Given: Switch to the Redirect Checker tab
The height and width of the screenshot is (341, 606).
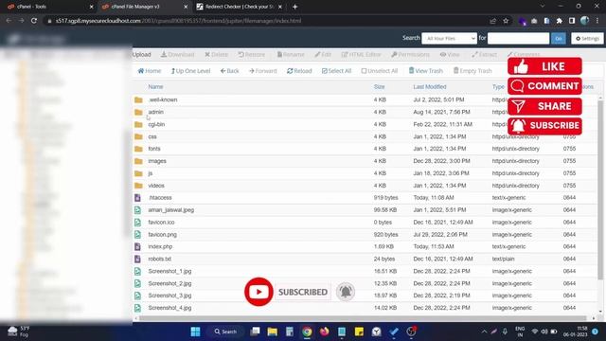Looking at the screenshot, I should click(x=239, y=7).
